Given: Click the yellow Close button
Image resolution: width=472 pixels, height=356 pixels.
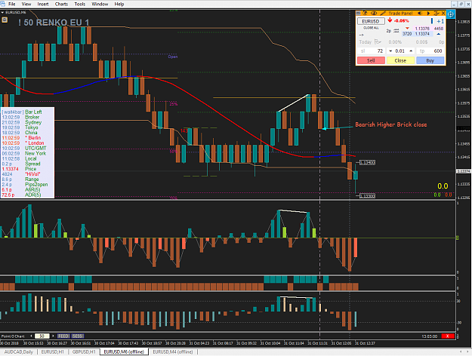Looking at the screenshot, I should pos(400,60).
